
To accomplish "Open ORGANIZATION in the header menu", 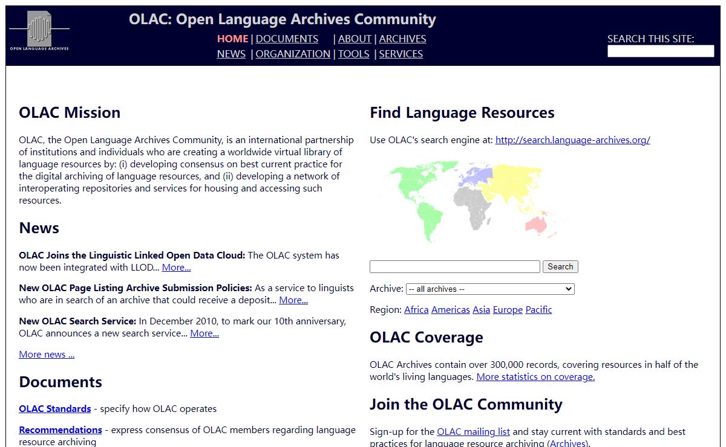I will click(x=293, y=54).
